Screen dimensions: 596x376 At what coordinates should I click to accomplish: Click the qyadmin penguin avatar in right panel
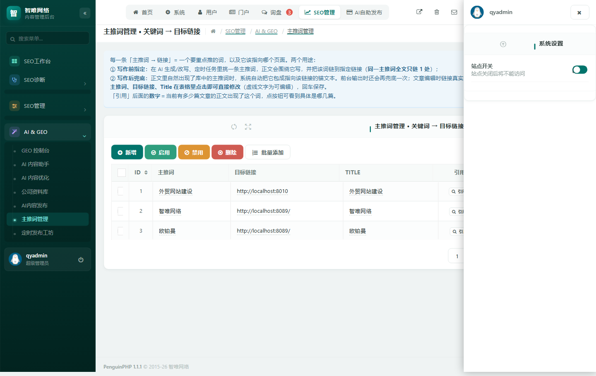[x=477, y=12]
